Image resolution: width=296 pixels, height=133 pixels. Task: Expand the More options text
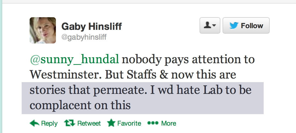(x=169, y=123)
